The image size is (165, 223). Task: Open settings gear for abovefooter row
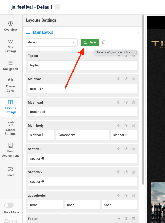(126, 195)
